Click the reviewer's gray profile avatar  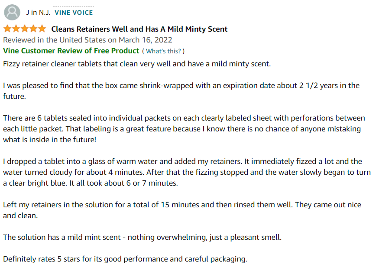pos(13,12)
